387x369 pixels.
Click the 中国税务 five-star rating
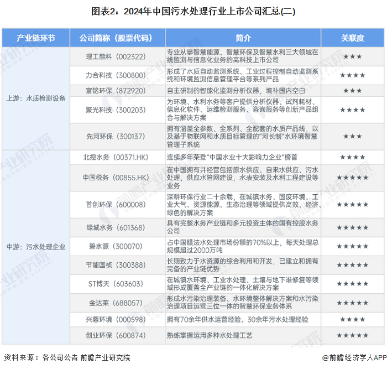(x=353, y=178)
